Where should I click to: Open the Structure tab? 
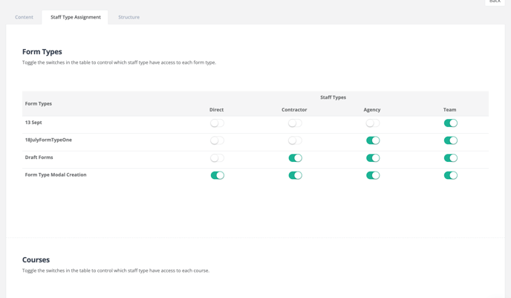[x=128, y=17]
